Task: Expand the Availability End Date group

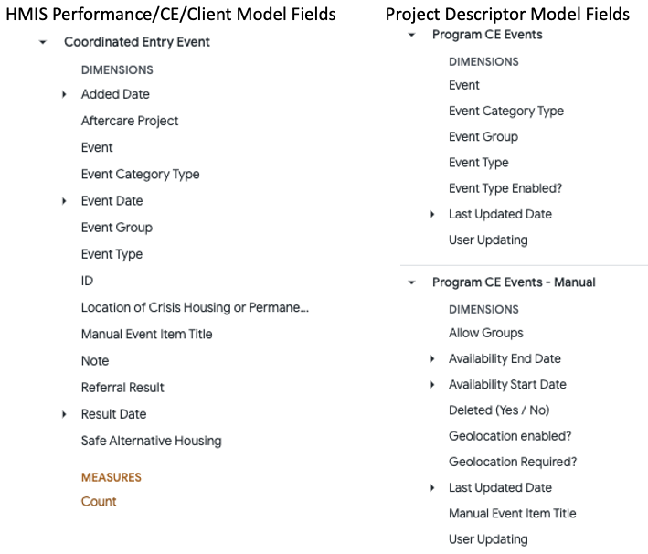Action: point(432,359)
